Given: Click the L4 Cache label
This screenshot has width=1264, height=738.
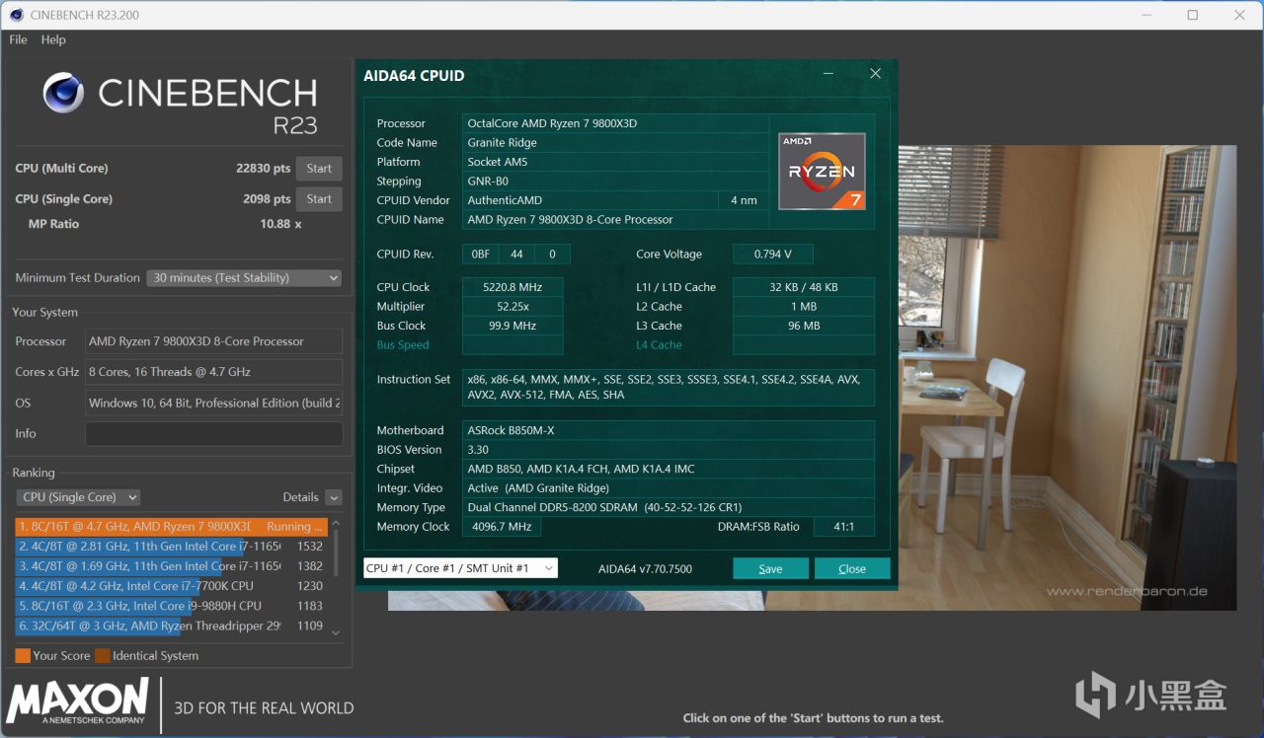Looking at the screenshot, I should coord(659,345).
